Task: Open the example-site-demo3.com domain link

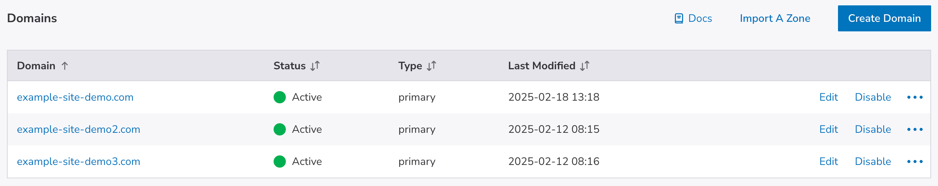Action: [x=79, y=162]
